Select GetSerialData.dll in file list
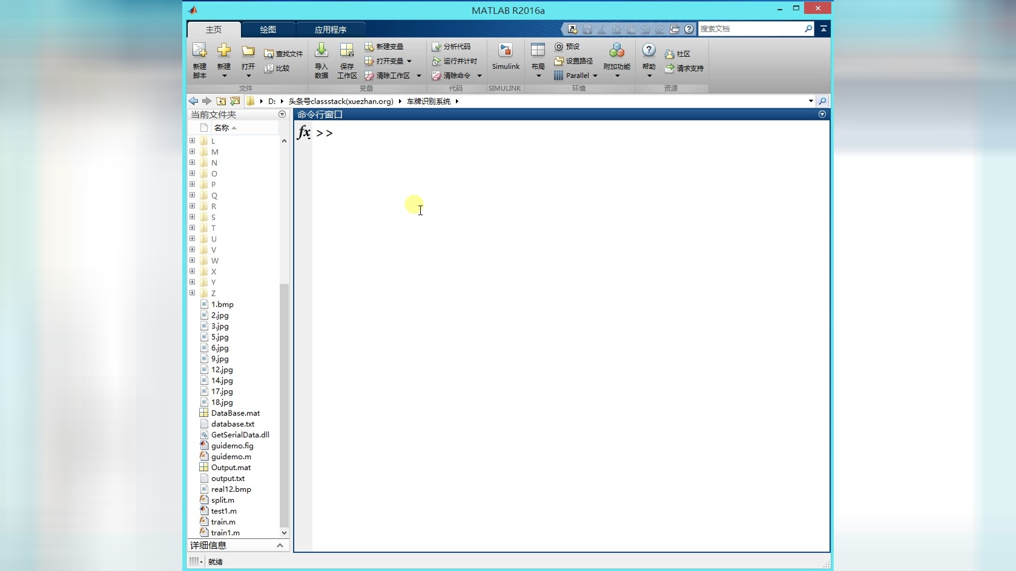 coord(240,435)
